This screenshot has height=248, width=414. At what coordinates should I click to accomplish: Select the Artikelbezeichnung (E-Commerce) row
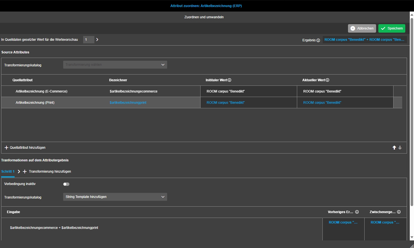click(42, 91)
